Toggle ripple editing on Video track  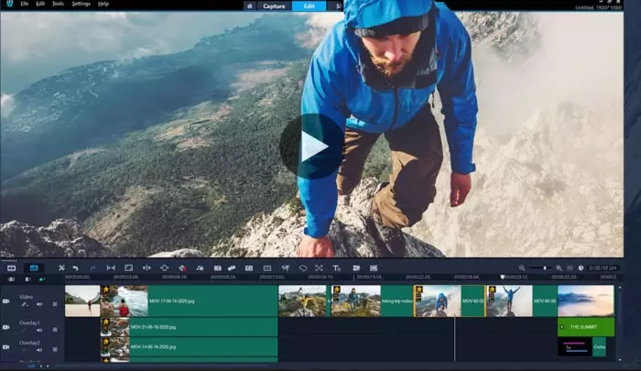[x=55, y=304]
